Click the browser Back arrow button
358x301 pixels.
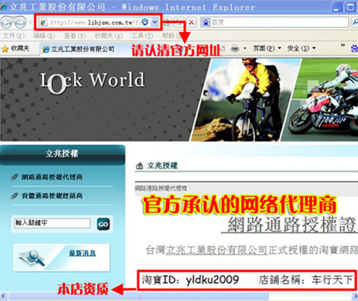pyautogui.click(x=6, y=22)
